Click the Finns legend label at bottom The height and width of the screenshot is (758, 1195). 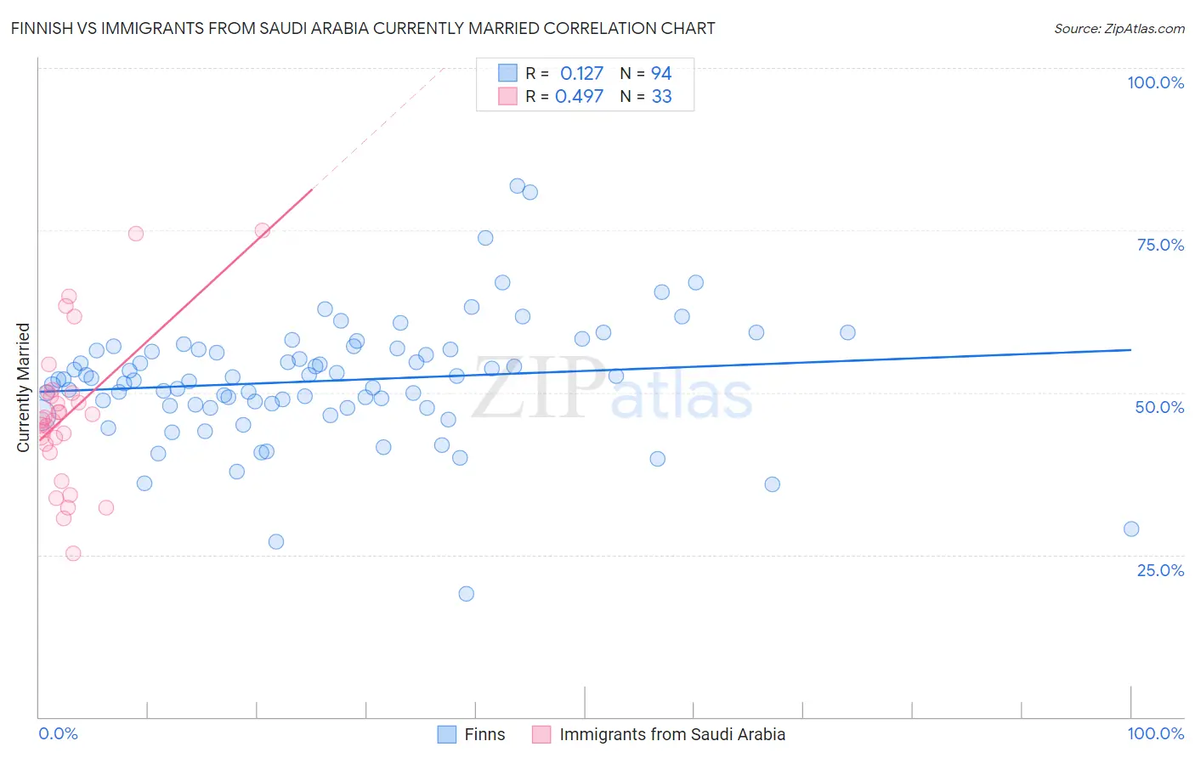(x=484, y=734)
